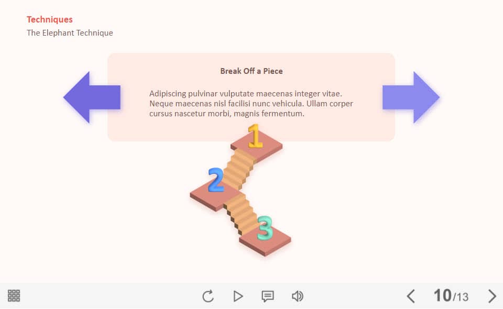Click the replay circular arrow icon
Viewport: 503px width, 309px height.
pyautogui.click(x=208, y=296)
